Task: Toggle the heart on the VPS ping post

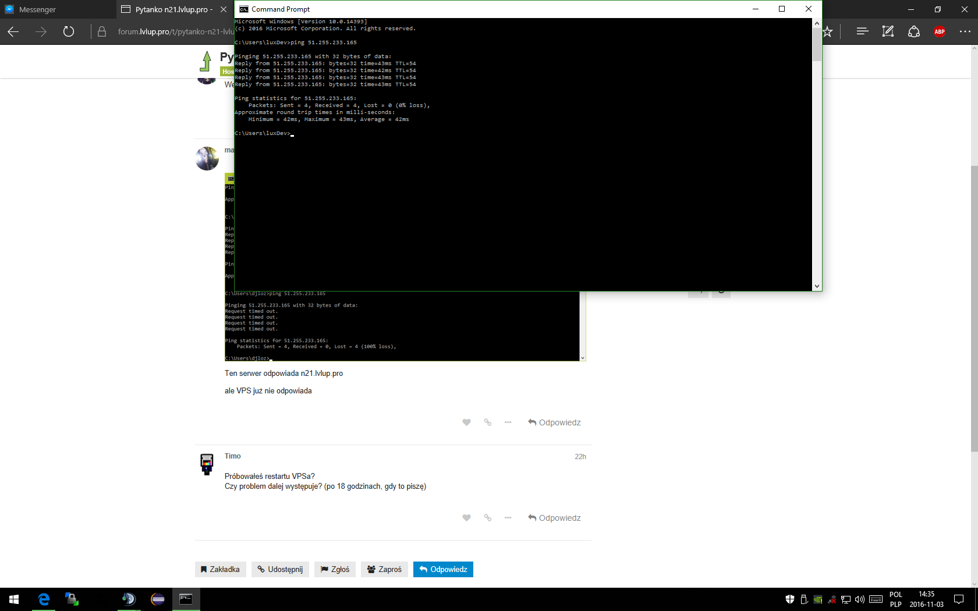Action: tap(466, 422)
